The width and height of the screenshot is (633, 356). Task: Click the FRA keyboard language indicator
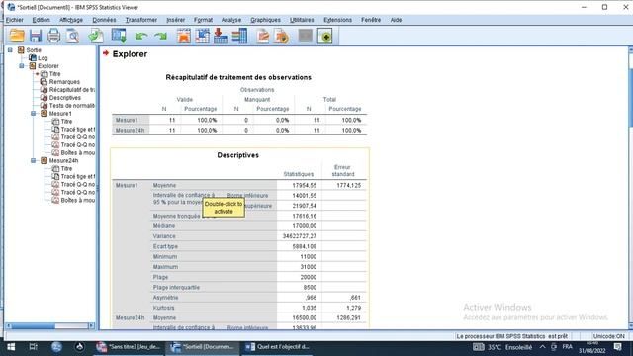pos(567,347)
